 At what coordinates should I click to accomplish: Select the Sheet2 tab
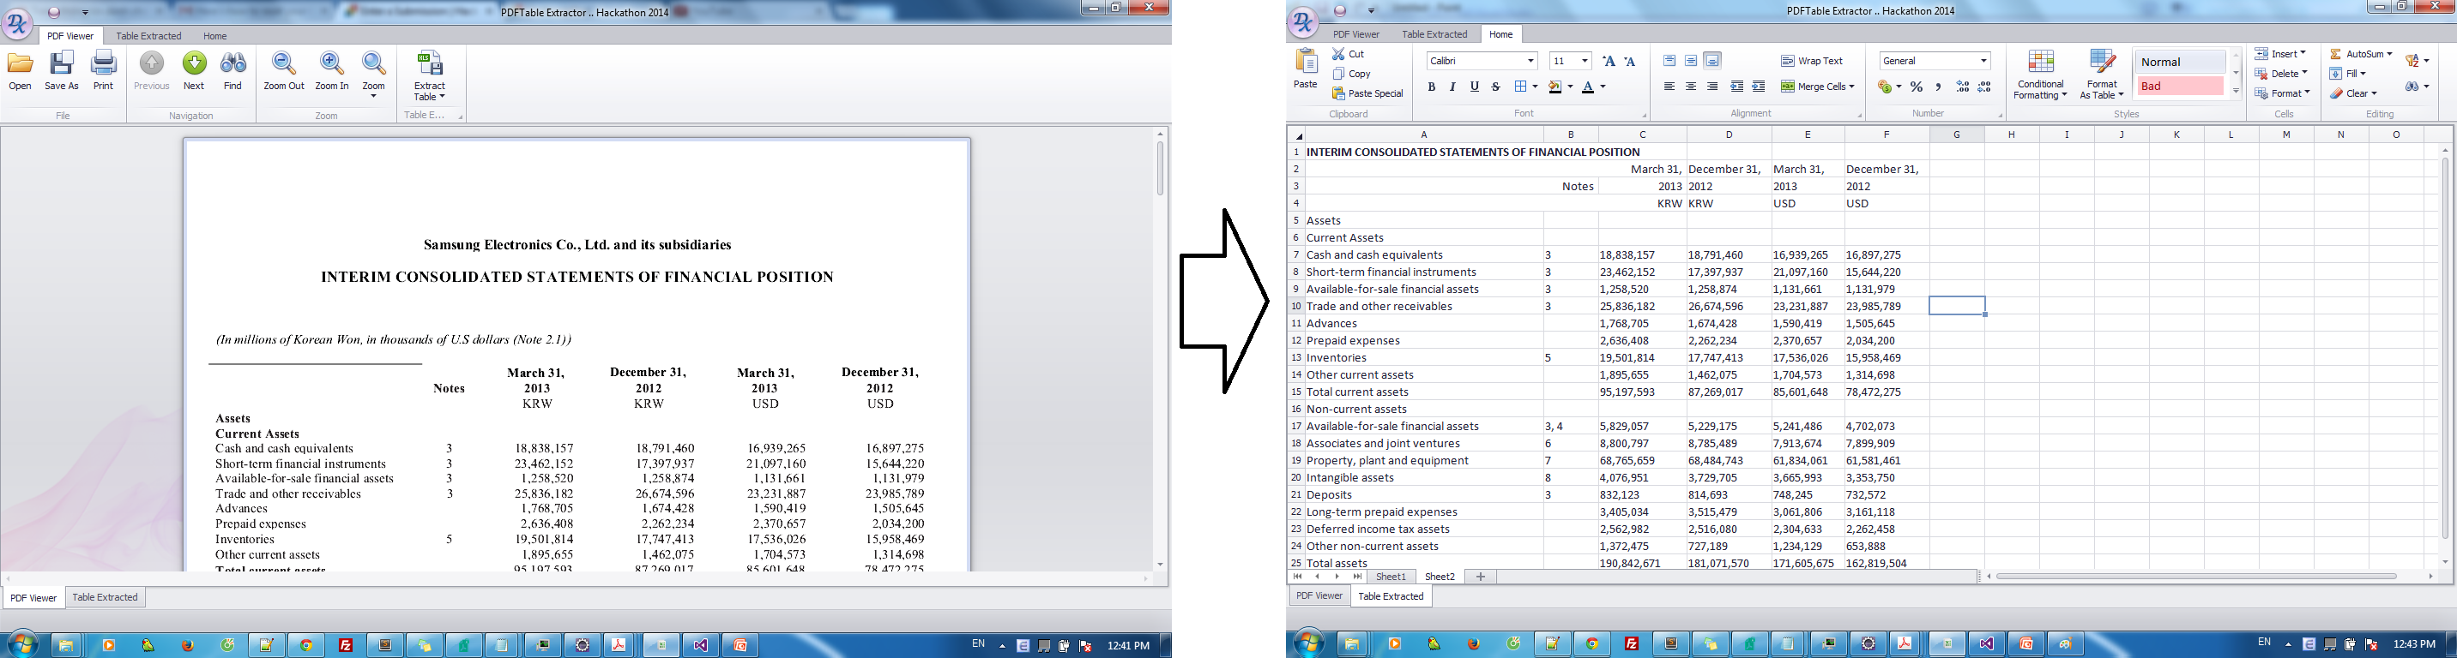[1440, 576]
